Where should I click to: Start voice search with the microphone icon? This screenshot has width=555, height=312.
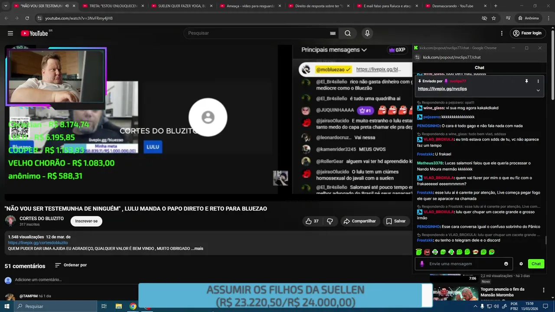[367, 33]
